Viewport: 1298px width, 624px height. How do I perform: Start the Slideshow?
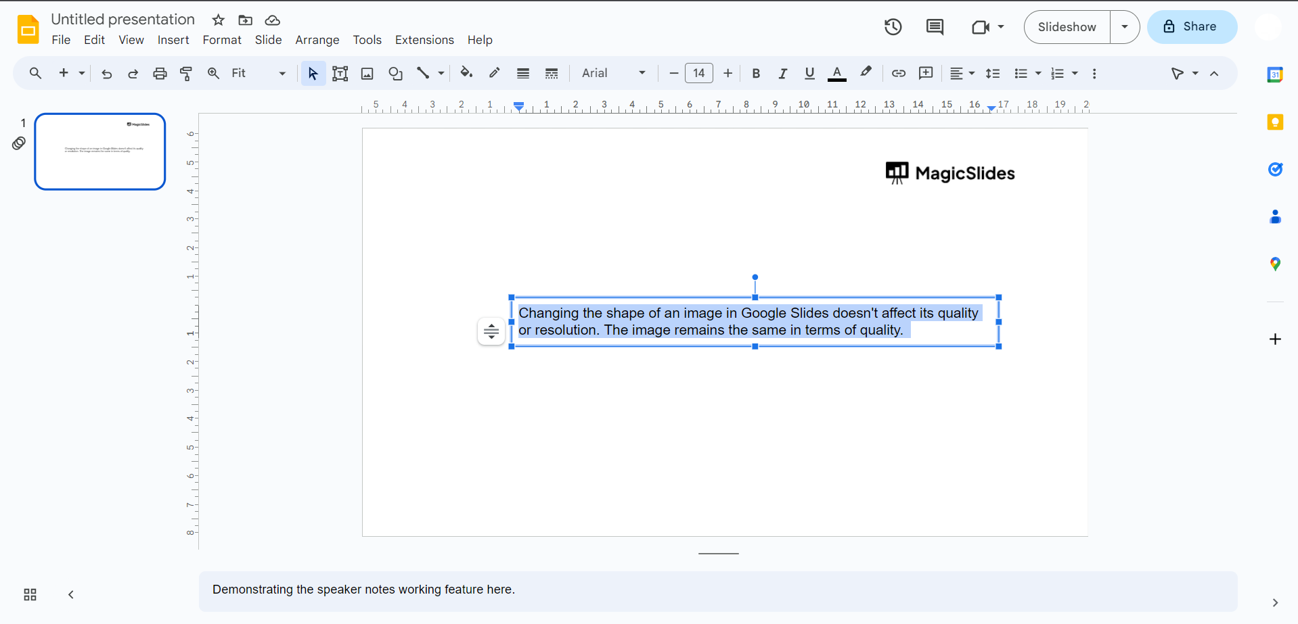[1067, 27]
